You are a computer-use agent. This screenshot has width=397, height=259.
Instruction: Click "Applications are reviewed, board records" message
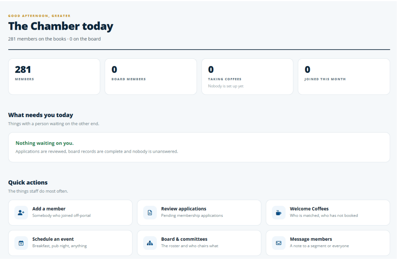click(97, 151)
